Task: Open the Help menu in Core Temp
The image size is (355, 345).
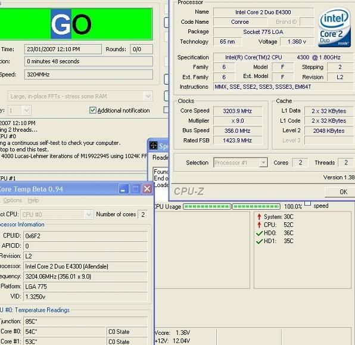Action: pyautogui.click(x=33, y=200)
